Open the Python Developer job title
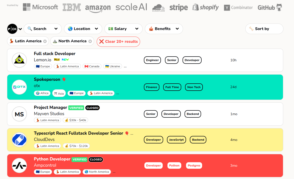Screen dimensions: 294x179 [x=52, y=159]
